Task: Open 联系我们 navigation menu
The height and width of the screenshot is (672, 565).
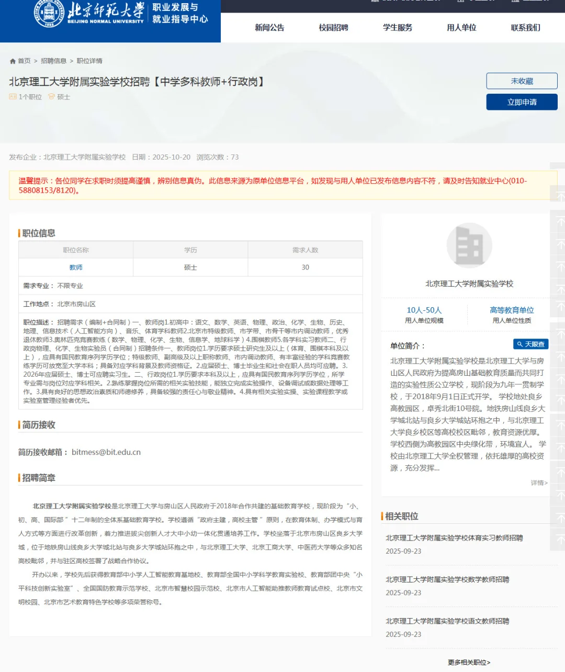Action: coord(526,28)
